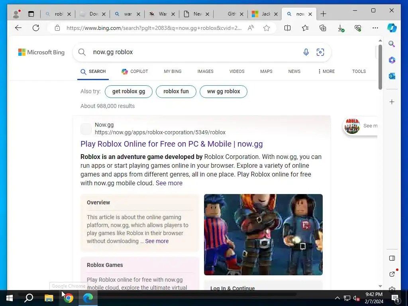Click See more in Overview card
Viewport: 408px width, 306px height.
point(157,241)
